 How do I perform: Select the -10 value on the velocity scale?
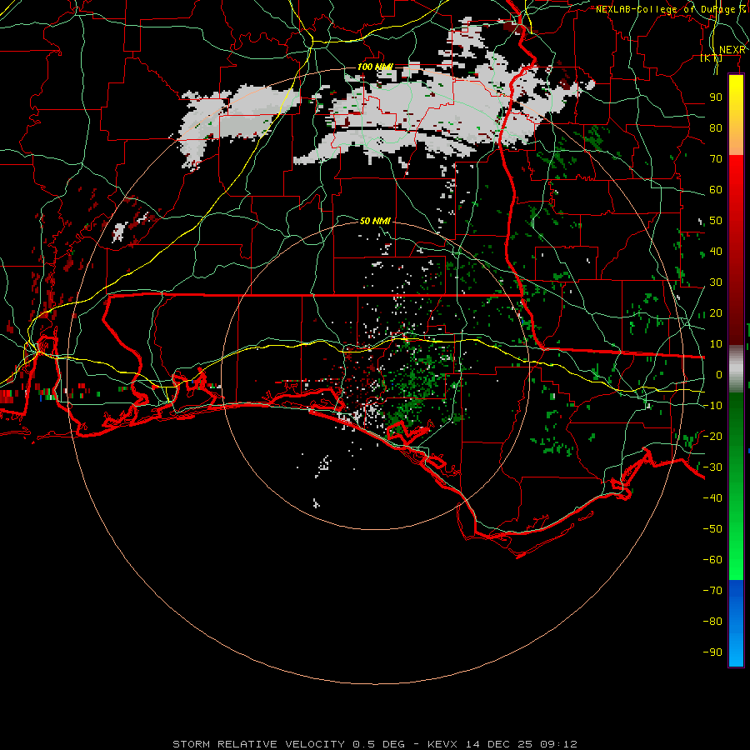(712, 406)
